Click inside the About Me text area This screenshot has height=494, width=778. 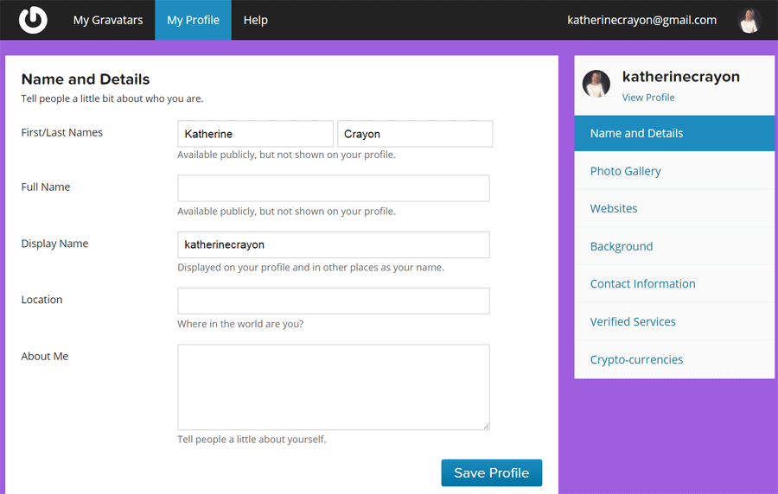(334, 386)
